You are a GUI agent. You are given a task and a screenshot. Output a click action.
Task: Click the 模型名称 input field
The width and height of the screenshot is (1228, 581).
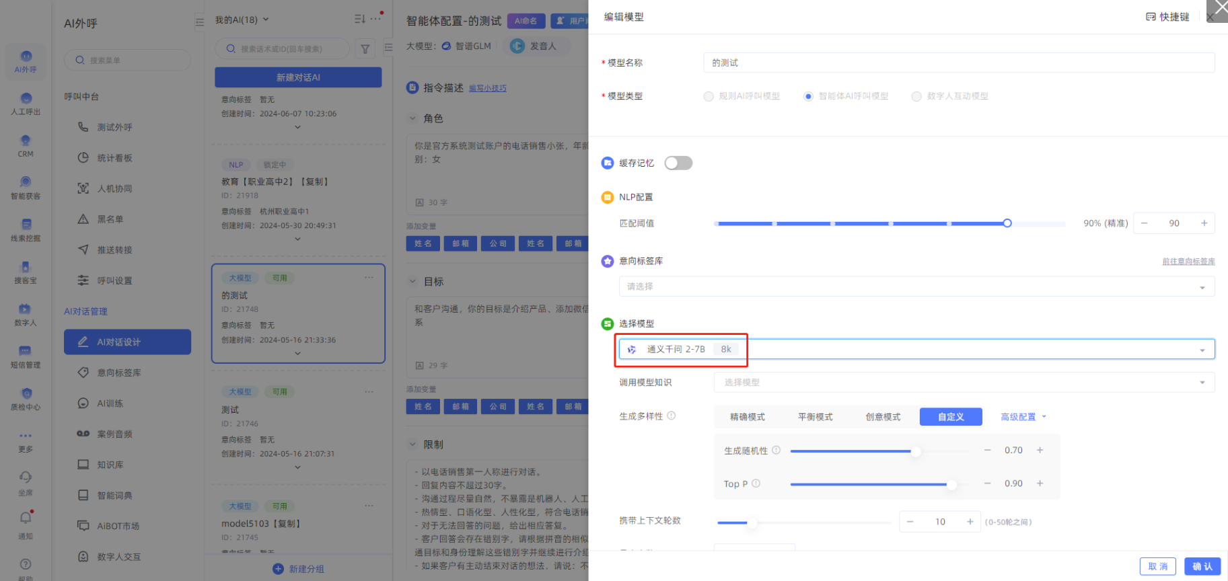(x=958, y=63)
